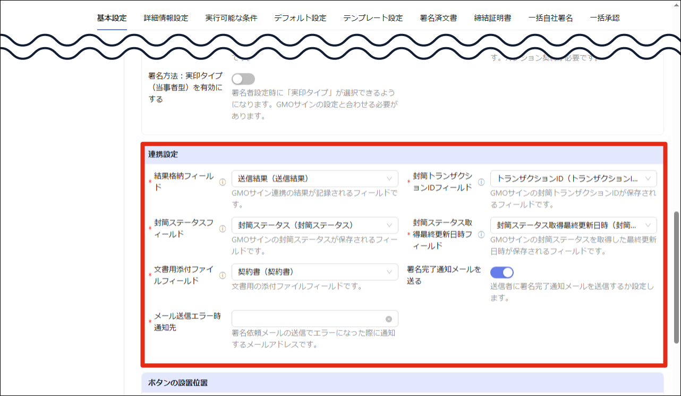Click the info icon beside 文書用添付ファイルフィールド
This screenshot has width=681, height=396.
coord(223,275)
